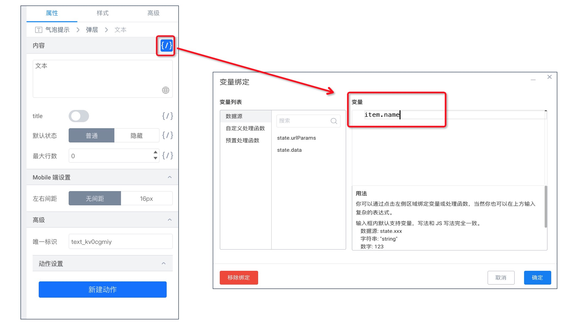The image size is (574, 329).
Task: Click the 唯一标识 field text_kv0cgmiy
Action: pos(121,241)
